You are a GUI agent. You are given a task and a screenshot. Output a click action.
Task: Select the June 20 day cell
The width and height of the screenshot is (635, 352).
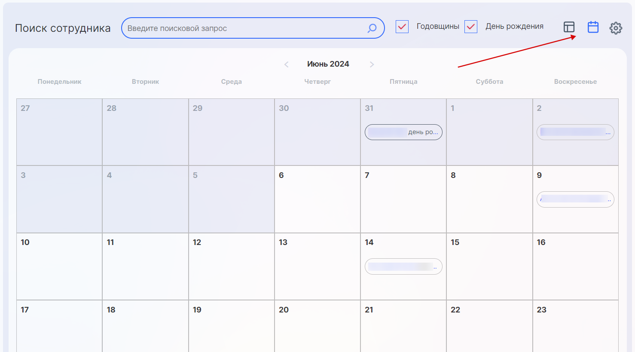coord(317,329)
